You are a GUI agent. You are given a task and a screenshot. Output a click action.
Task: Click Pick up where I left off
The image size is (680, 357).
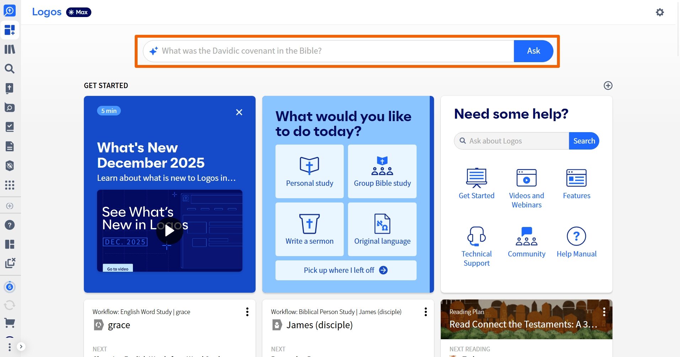click(x=346, y=270)
